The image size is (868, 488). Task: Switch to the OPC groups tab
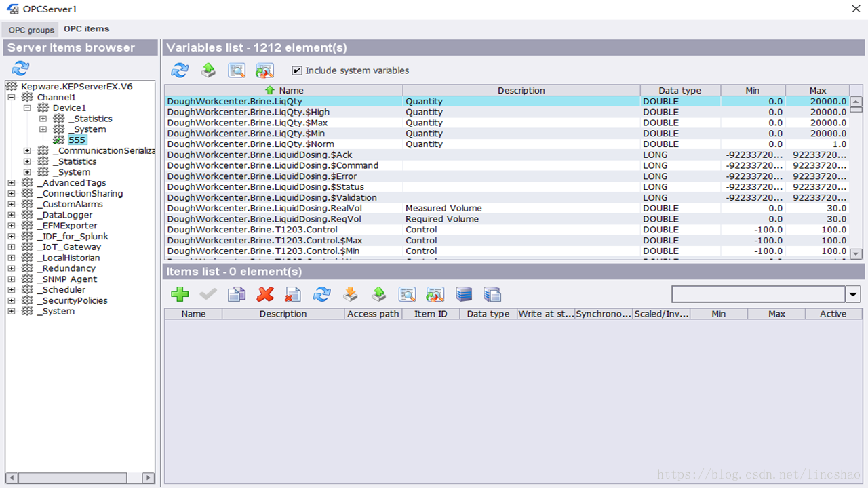[31, 30]
